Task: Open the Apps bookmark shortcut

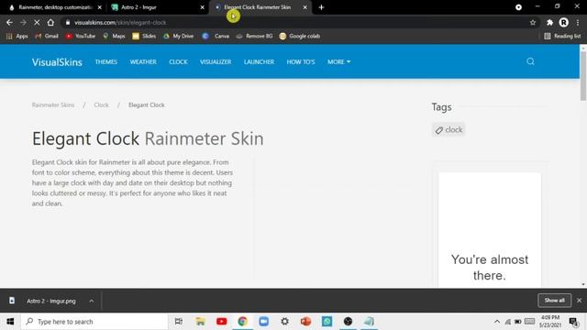Action: (17, 36)
